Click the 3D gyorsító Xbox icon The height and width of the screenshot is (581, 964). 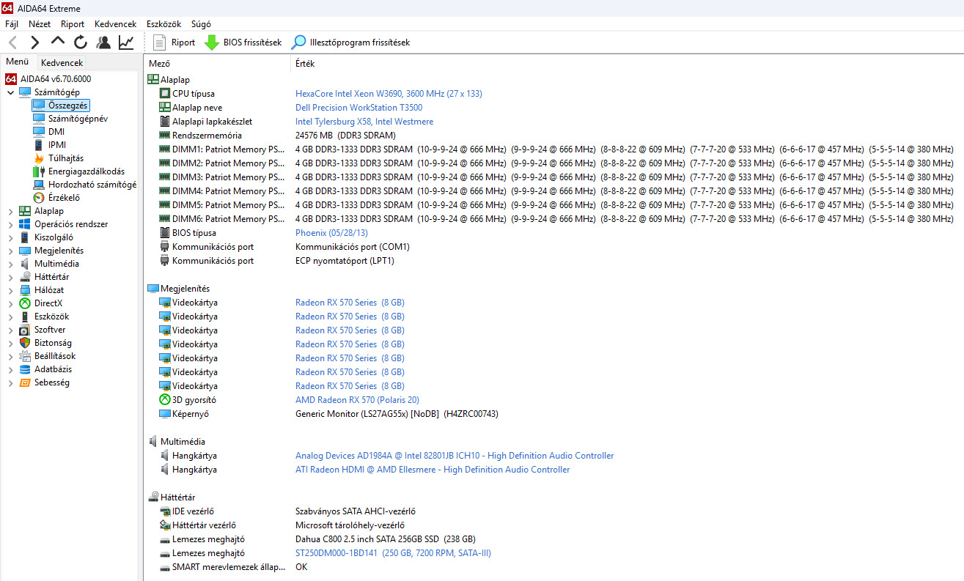(165, 400)
